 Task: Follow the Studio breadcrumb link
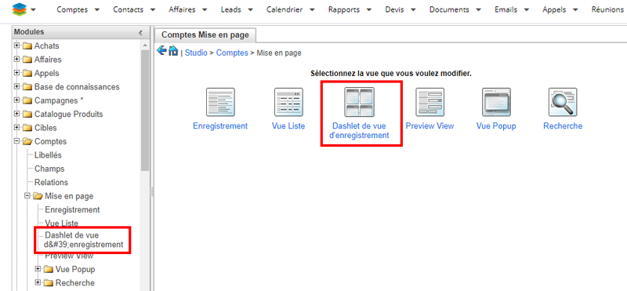[x=196, y=53]
